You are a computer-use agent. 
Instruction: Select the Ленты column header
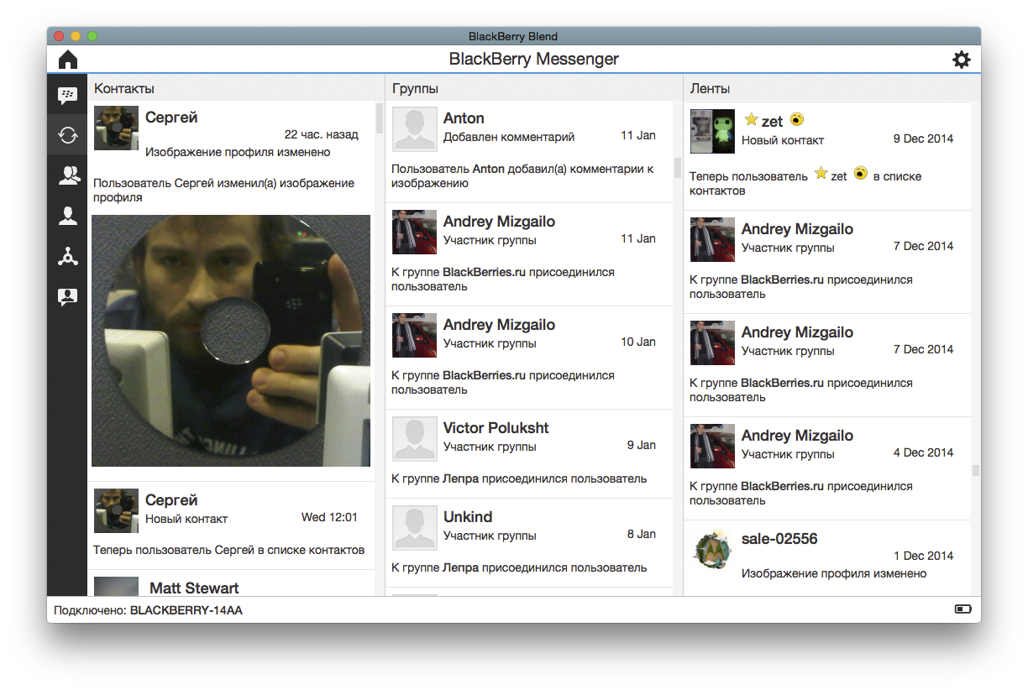tap(710, 88)
